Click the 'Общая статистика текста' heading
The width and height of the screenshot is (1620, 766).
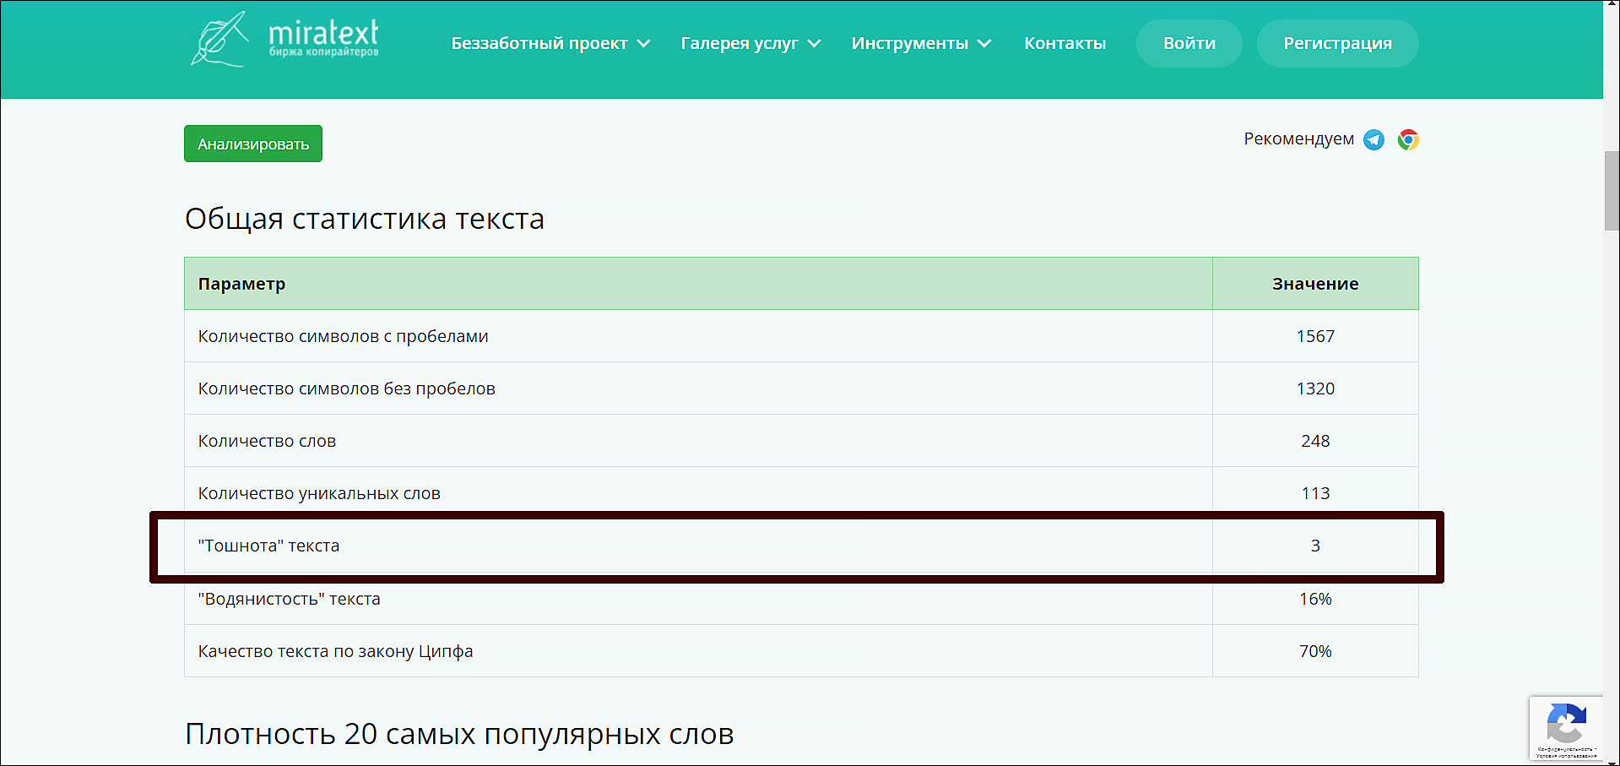point(365,219)
